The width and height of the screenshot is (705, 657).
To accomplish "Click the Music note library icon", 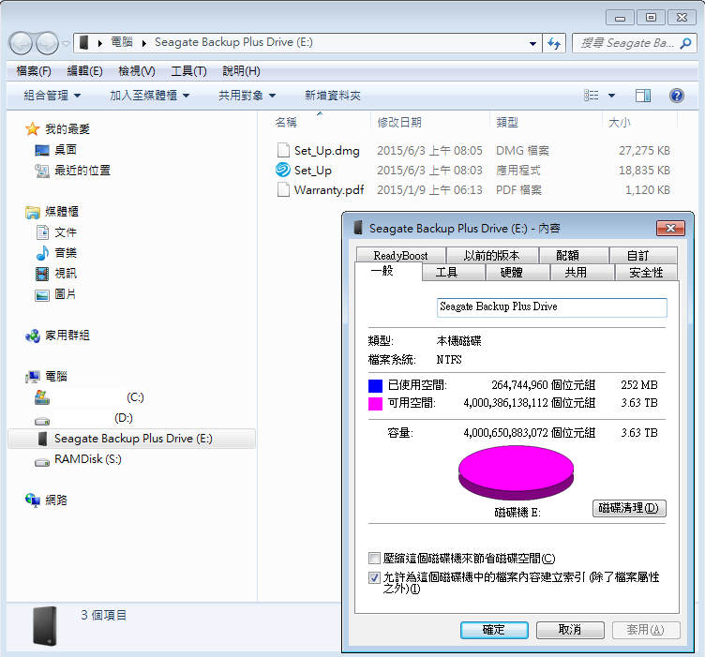I will [42, 253].
